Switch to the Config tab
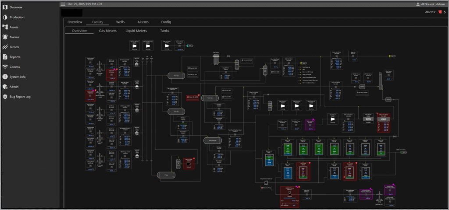Image resolution: width=449 pixels, height=210 pixels. [166, 22]
